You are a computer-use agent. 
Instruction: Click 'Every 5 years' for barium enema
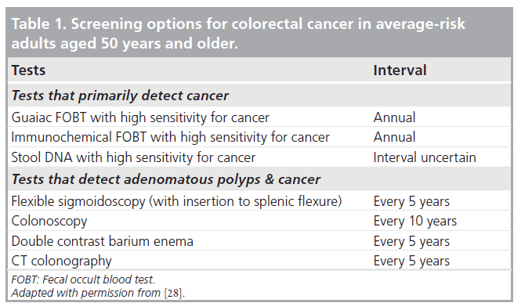pos(411,241)
